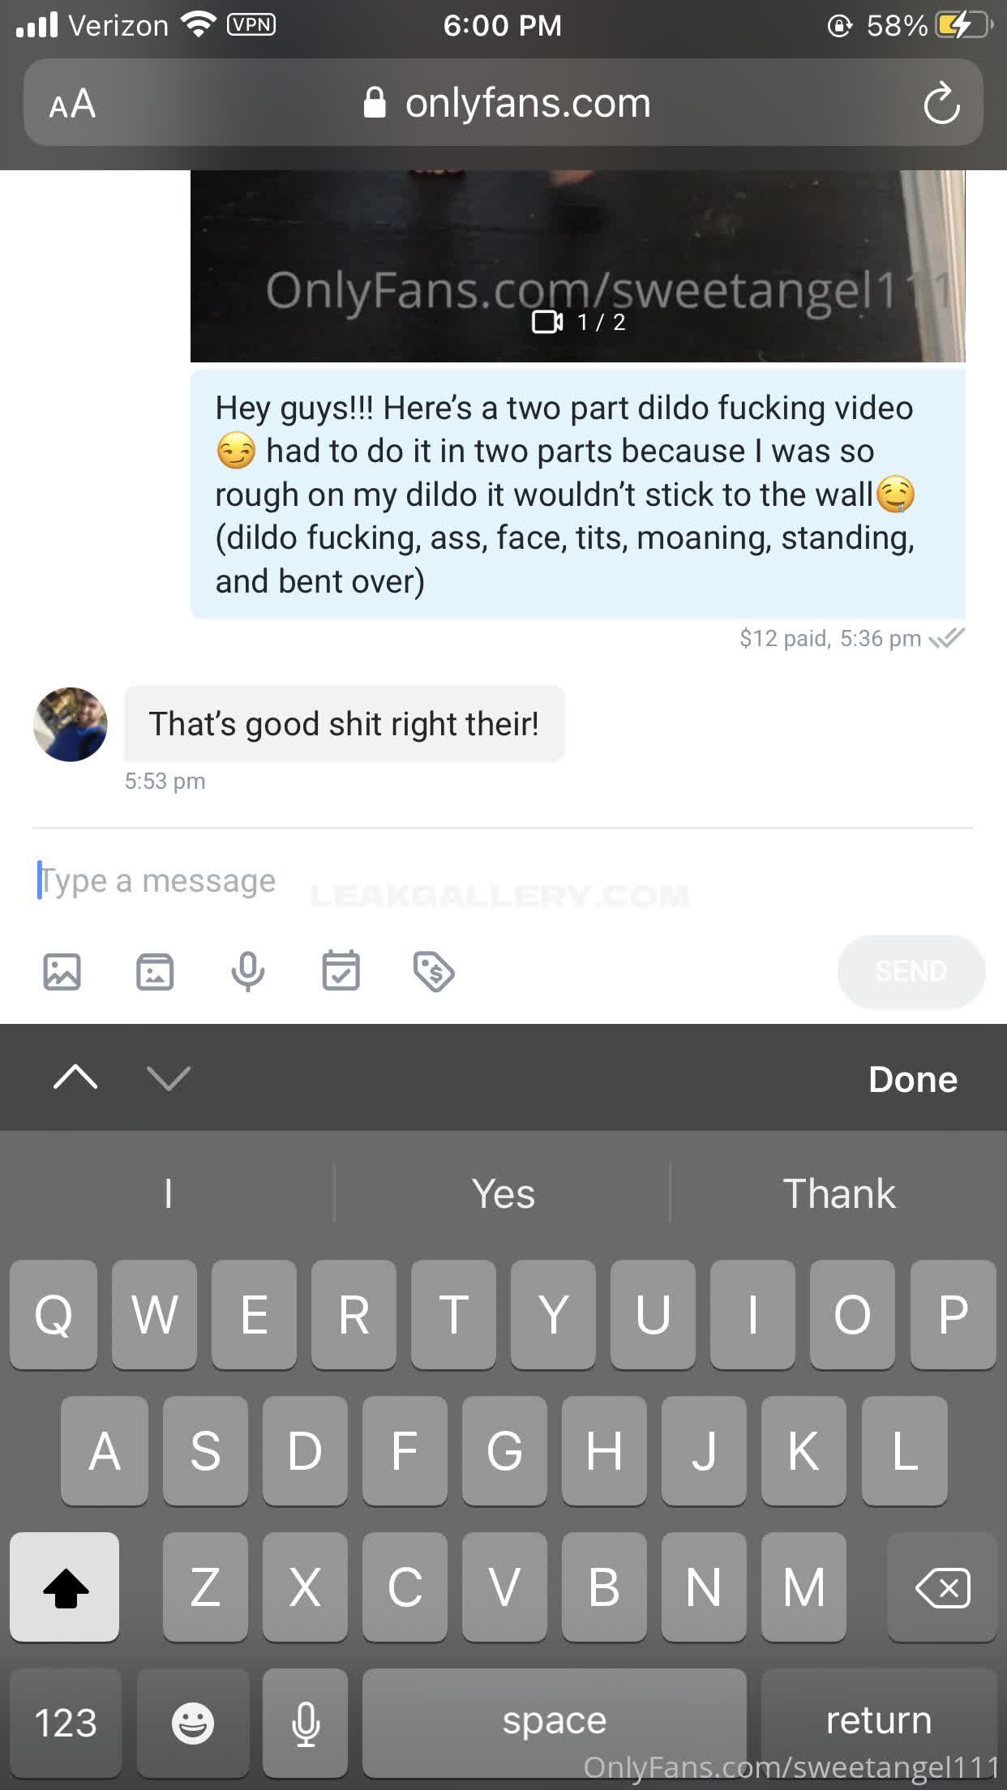
Task: Choose the "Thank" word suggestion
Action: 839,1193
